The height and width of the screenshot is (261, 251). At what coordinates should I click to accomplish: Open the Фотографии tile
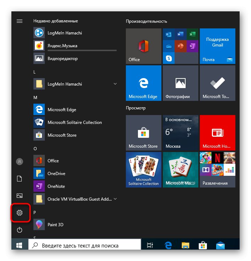pyautogui.click(x=181, y=83)
